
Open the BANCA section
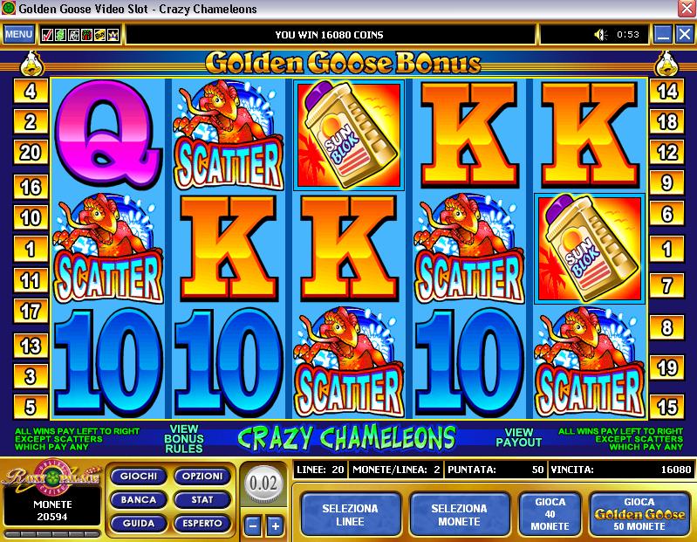[x=138, y=500]
